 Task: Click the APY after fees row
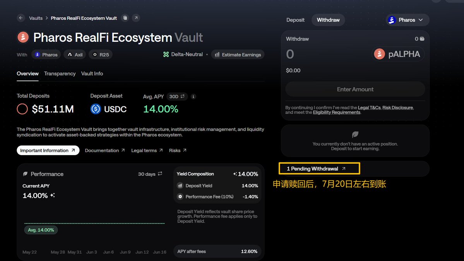tap(217, 252)
